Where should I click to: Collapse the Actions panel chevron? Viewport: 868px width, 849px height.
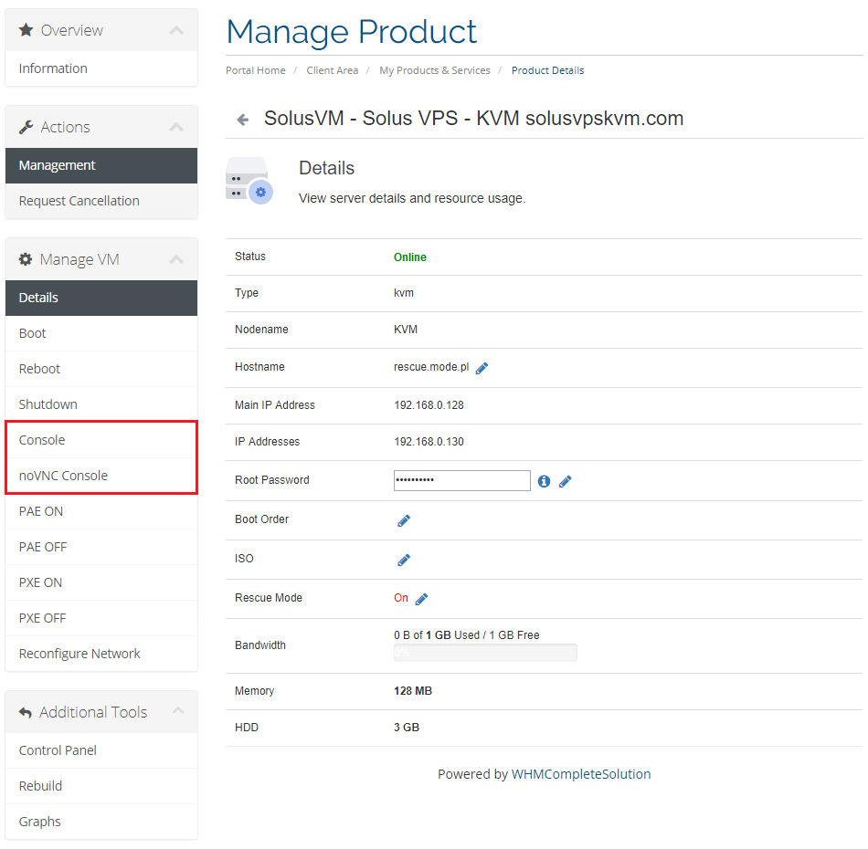pyautogui.click(x=176, y=127)
